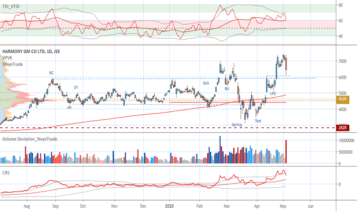Click the Jun label on time axis
Image resolution: width=357 pixels, height=211 pixels.
[x=311, y=206]
